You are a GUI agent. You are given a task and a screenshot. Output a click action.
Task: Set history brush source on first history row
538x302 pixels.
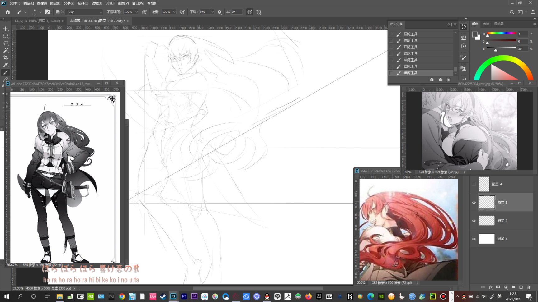coord(391,34)
